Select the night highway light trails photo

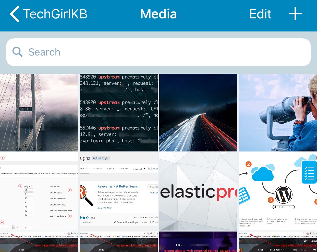tap(198, 113)
